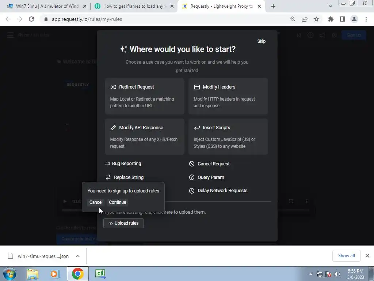Click the share page icon
This screenshot has width=374, height=281.
pos(305,19)
